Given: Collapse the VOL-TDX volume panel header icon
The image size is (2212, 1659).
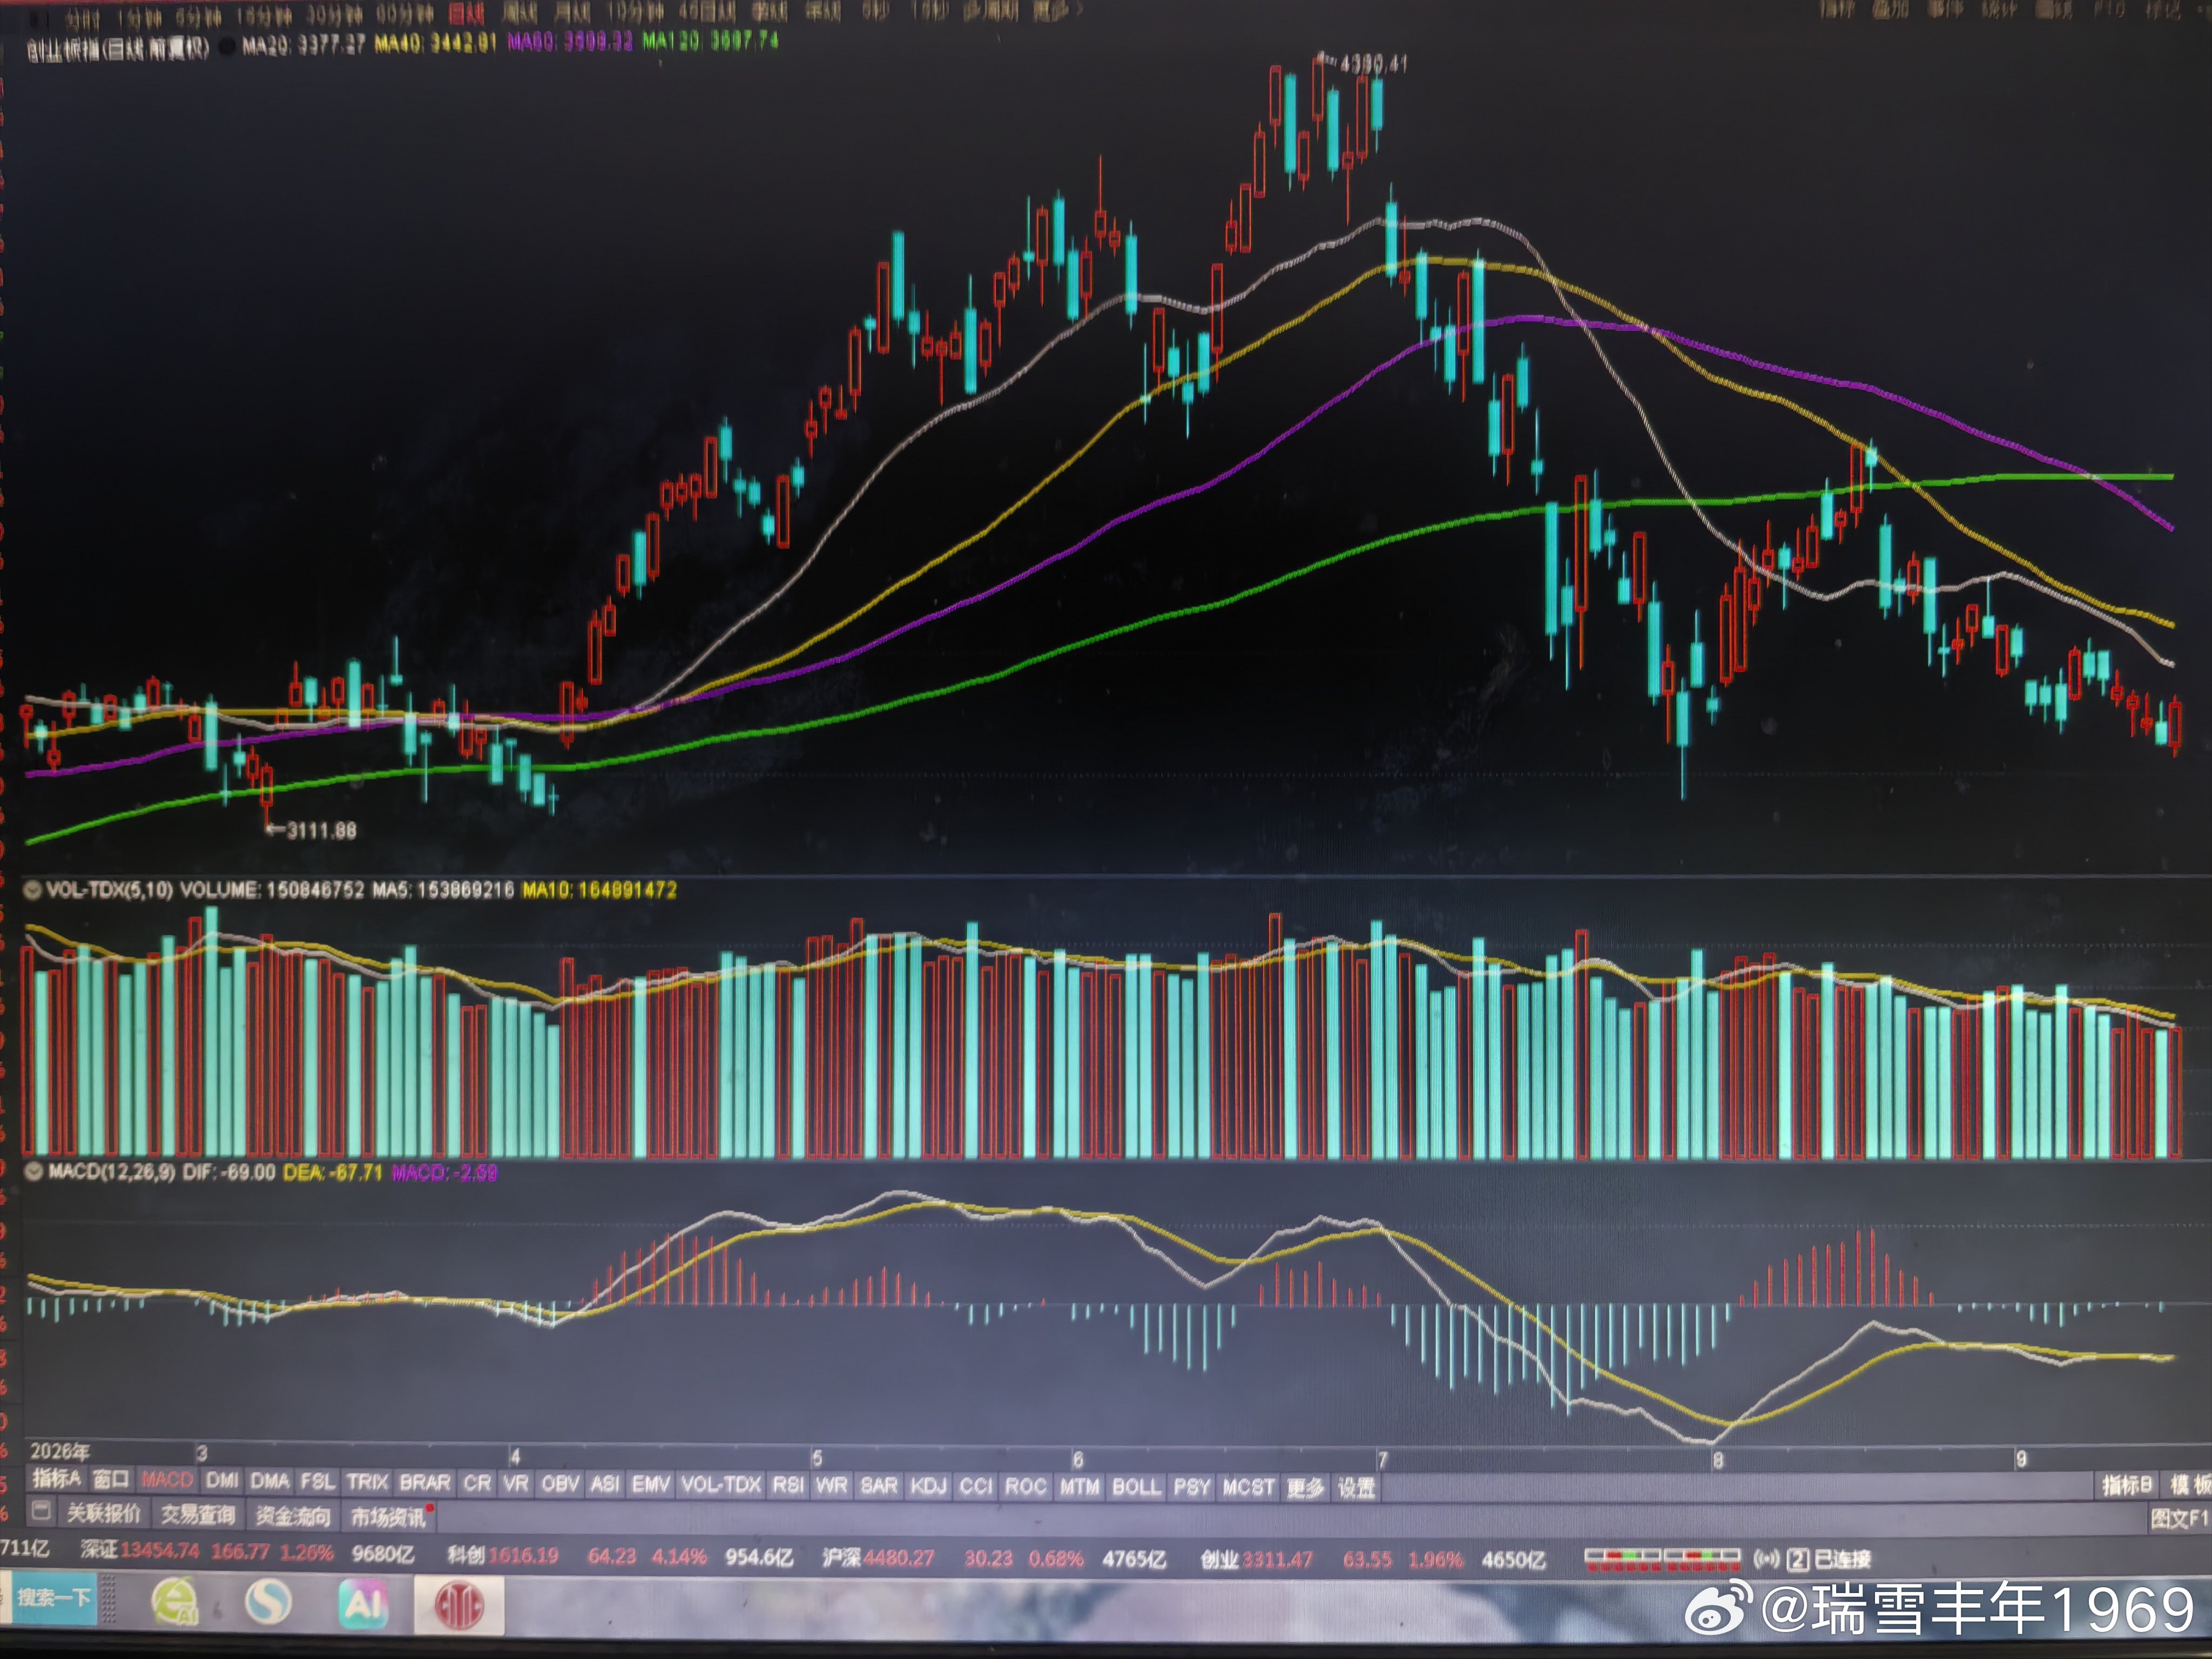Looking at the screenshot, I should 33,889.
